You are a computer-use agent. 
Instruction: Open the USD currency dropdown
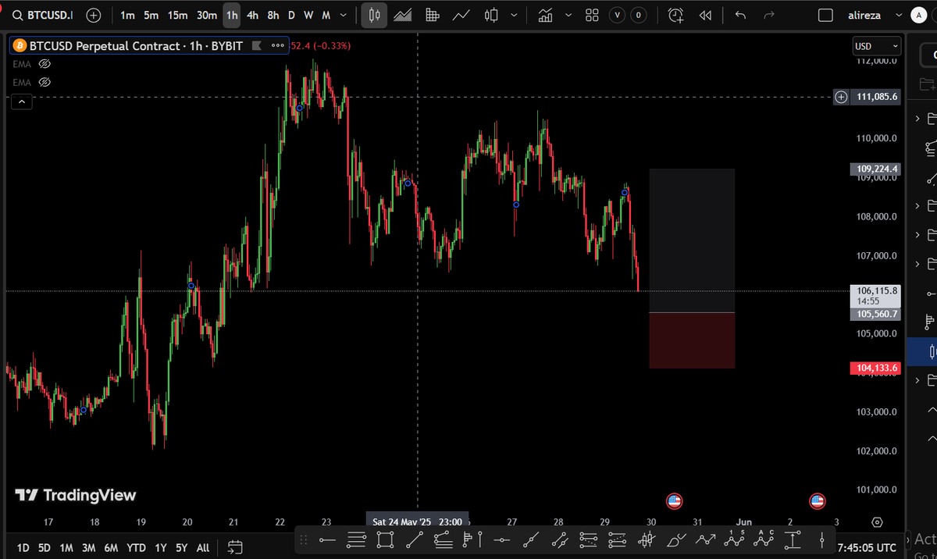click(877, 46)
